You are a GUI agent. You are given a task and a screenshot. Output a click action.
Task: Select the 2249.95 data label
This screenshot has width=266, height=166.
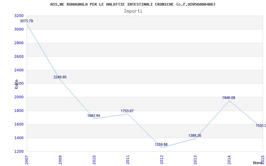(60, 77)
